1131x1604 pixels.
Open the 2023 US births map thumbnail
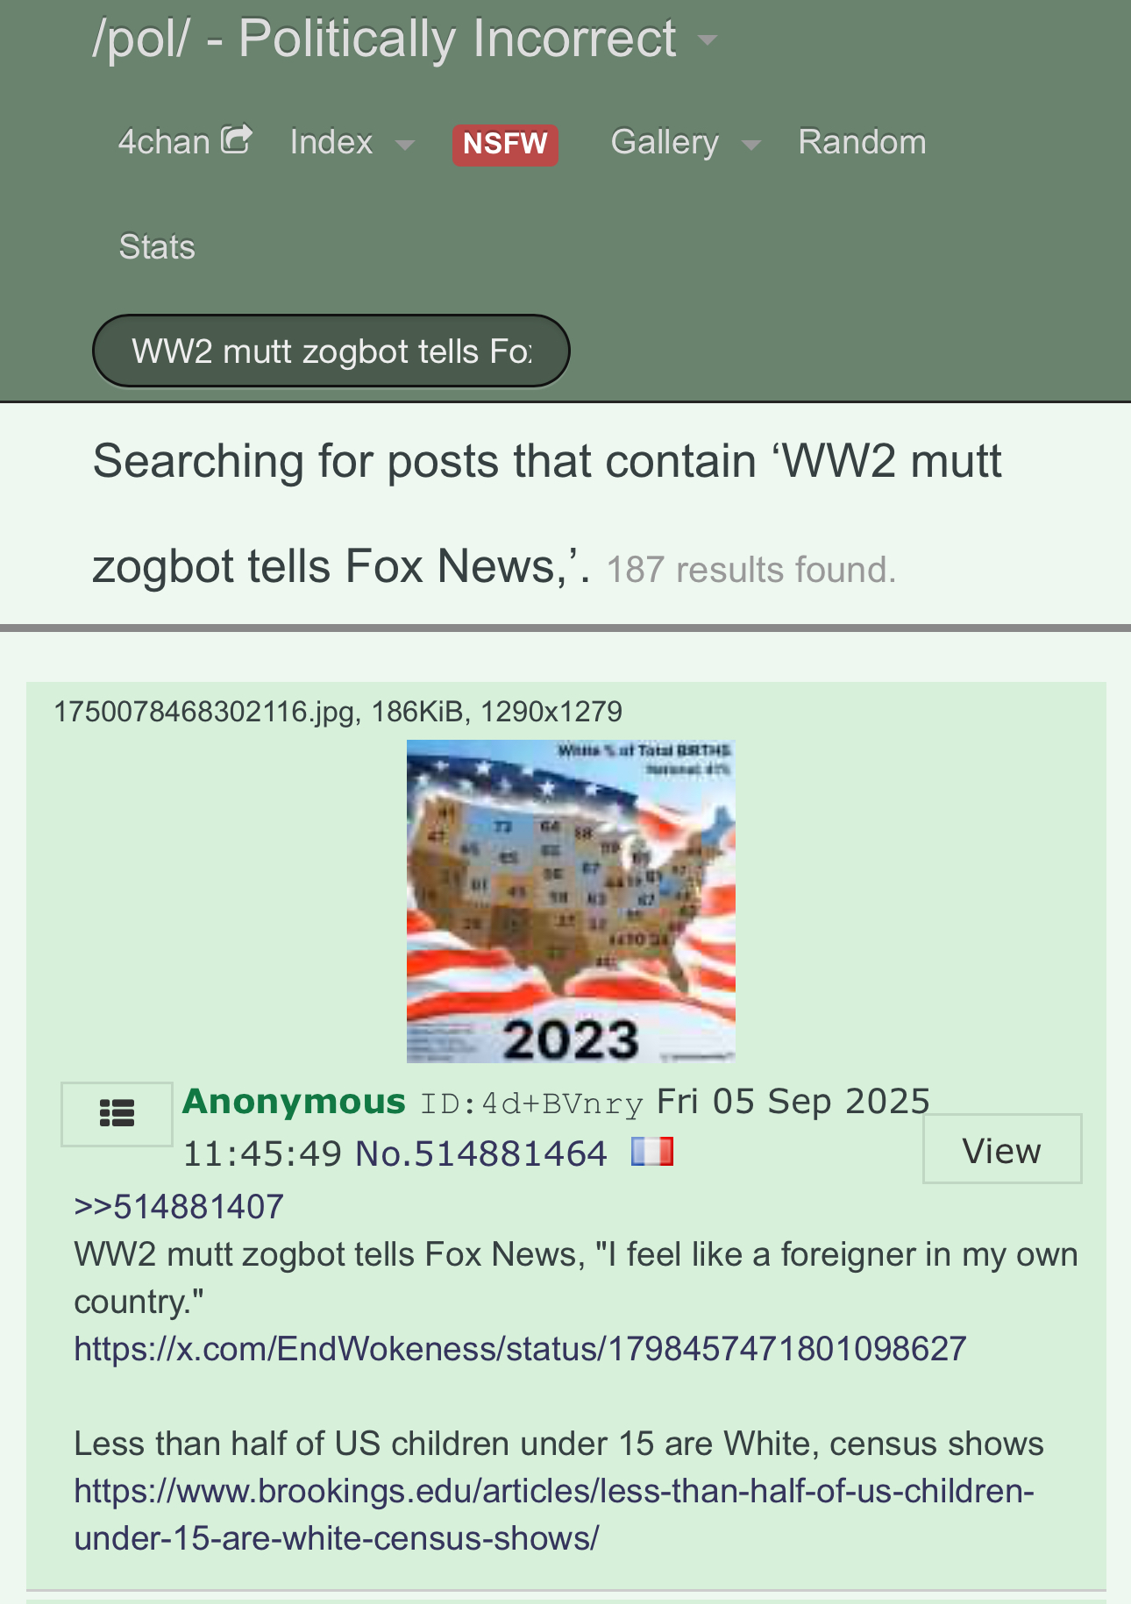571,901
